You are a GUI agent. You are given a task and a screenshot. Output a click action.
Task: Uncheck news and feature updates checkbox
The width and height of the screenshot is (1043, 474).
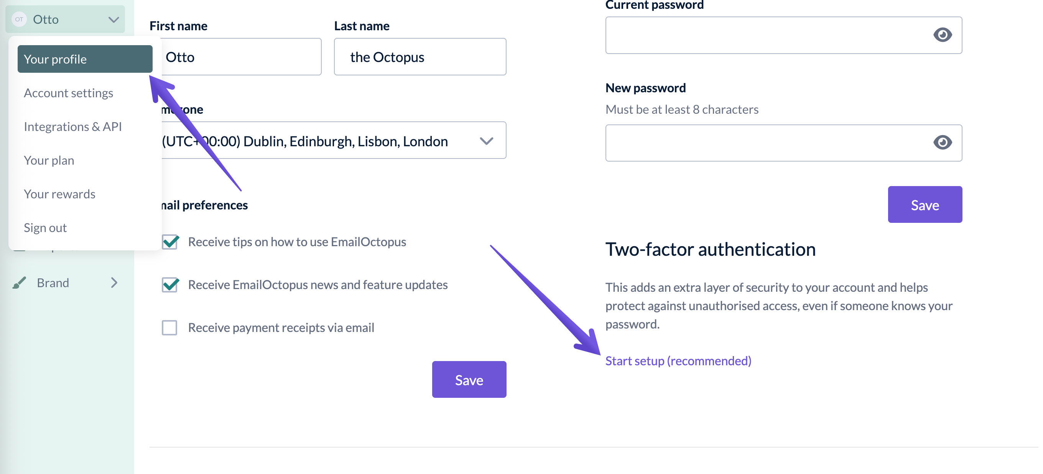point(170,285)
